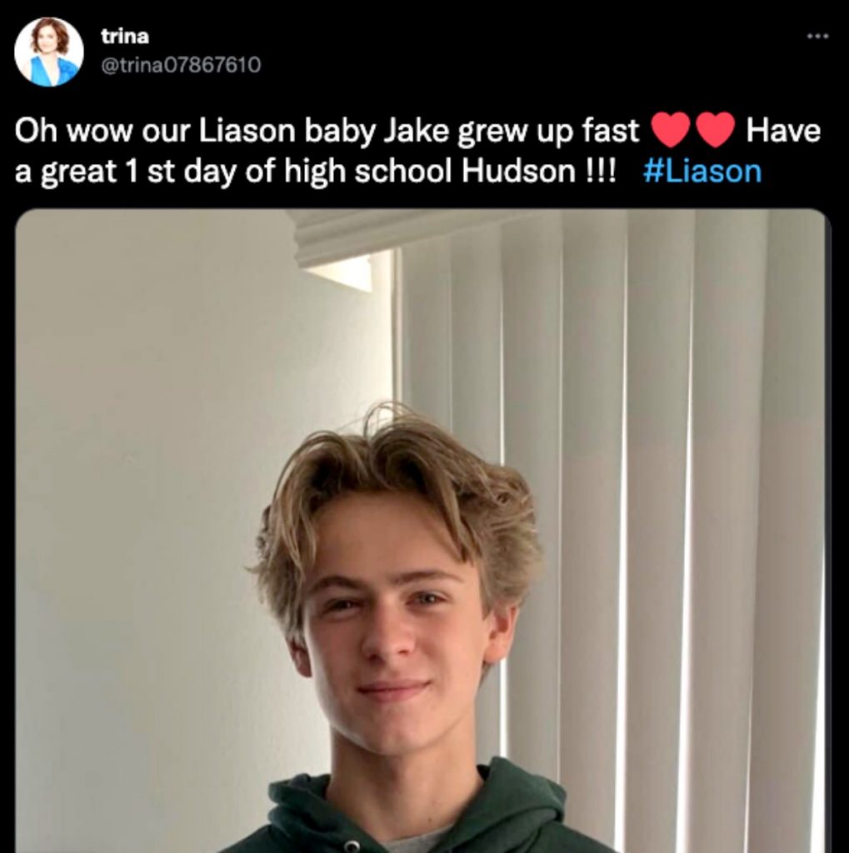
Task: Click trina's profile avatar picture
Action: pos(48,52)
